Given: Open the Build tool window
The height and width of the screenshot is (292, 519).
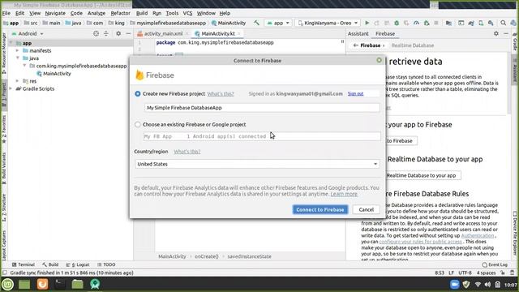Looking at the screenshot, I should tap(50, 264).
